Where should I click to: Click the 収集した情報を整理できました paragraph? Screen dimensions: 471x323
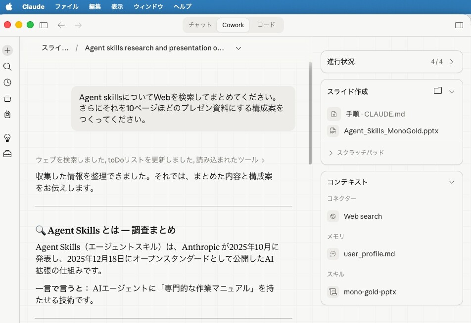(x=154, y=182)
